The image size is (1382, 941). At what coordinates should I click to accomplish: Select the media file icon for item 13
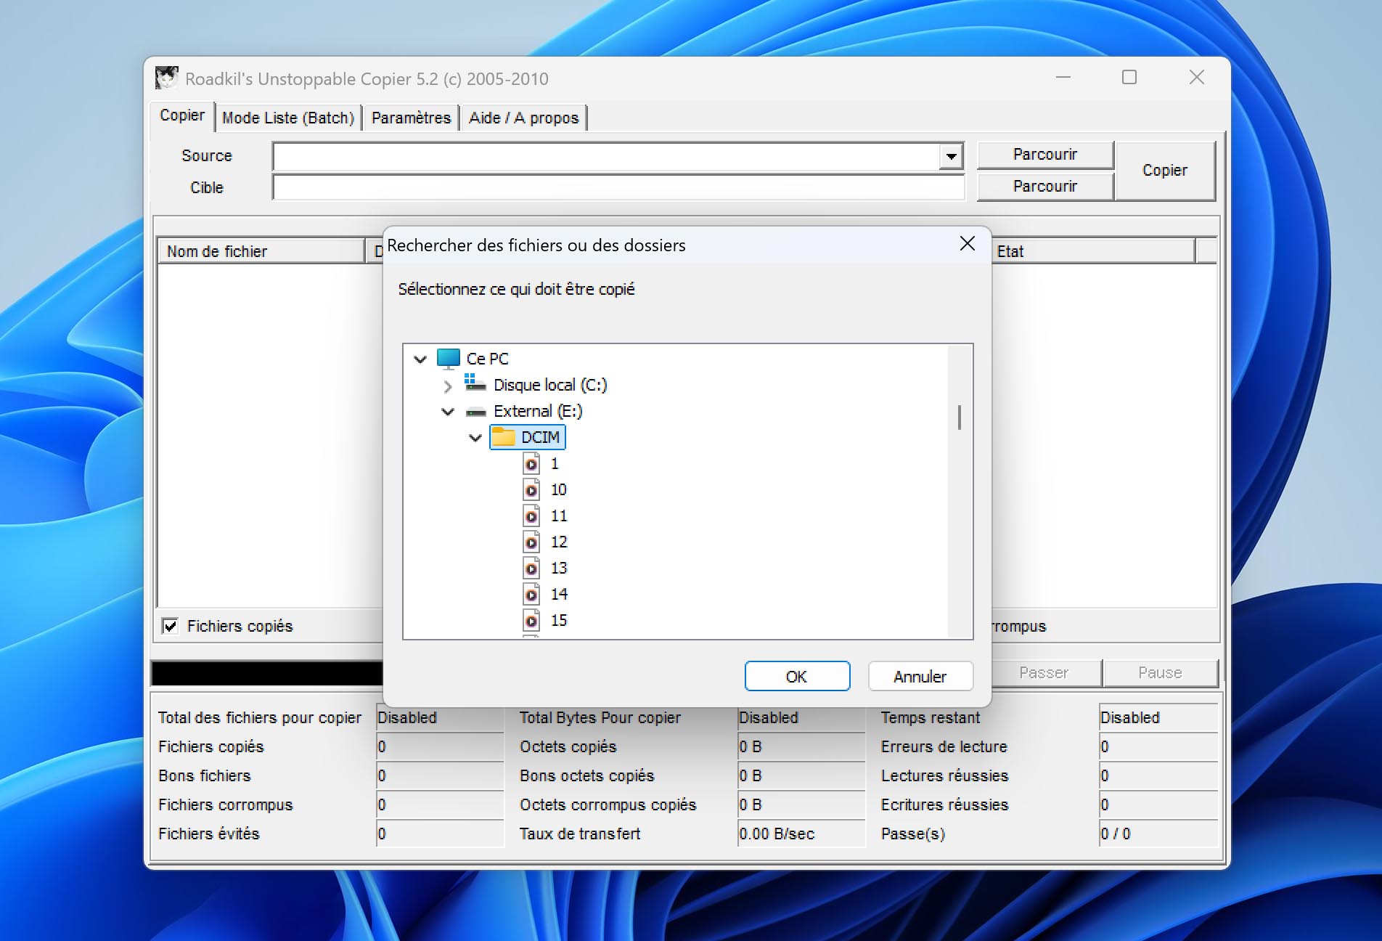[x=531, y=568]
